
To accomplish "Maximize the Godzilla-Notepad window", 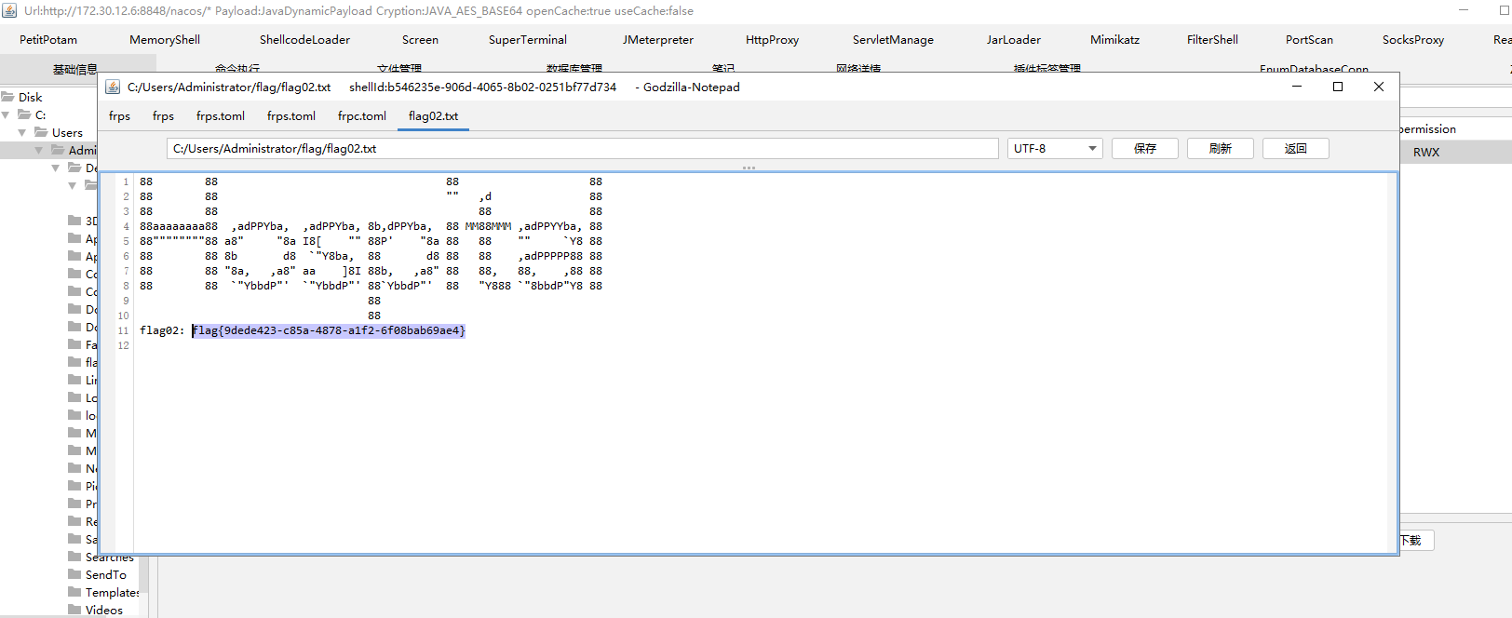I will click(x=1338, y=87).
